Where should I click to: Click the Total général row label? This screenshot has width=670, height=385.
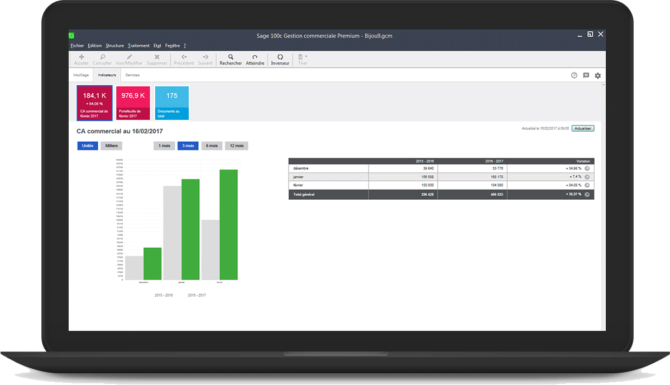click(304, 194)
